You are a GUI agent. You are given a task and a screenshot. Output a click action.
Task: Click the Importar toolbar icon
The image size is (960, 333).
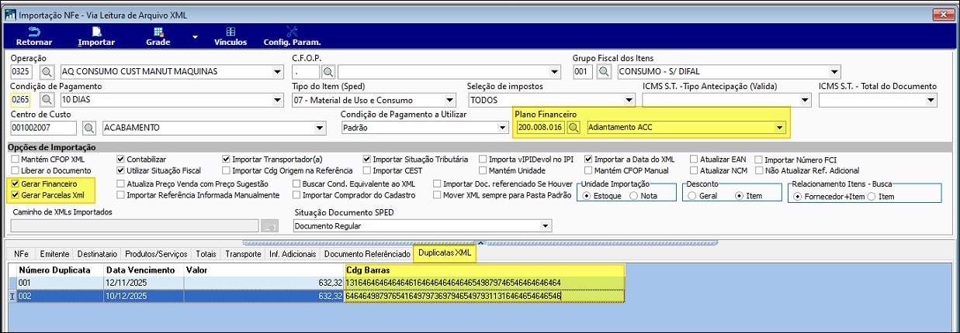[97, 32]
